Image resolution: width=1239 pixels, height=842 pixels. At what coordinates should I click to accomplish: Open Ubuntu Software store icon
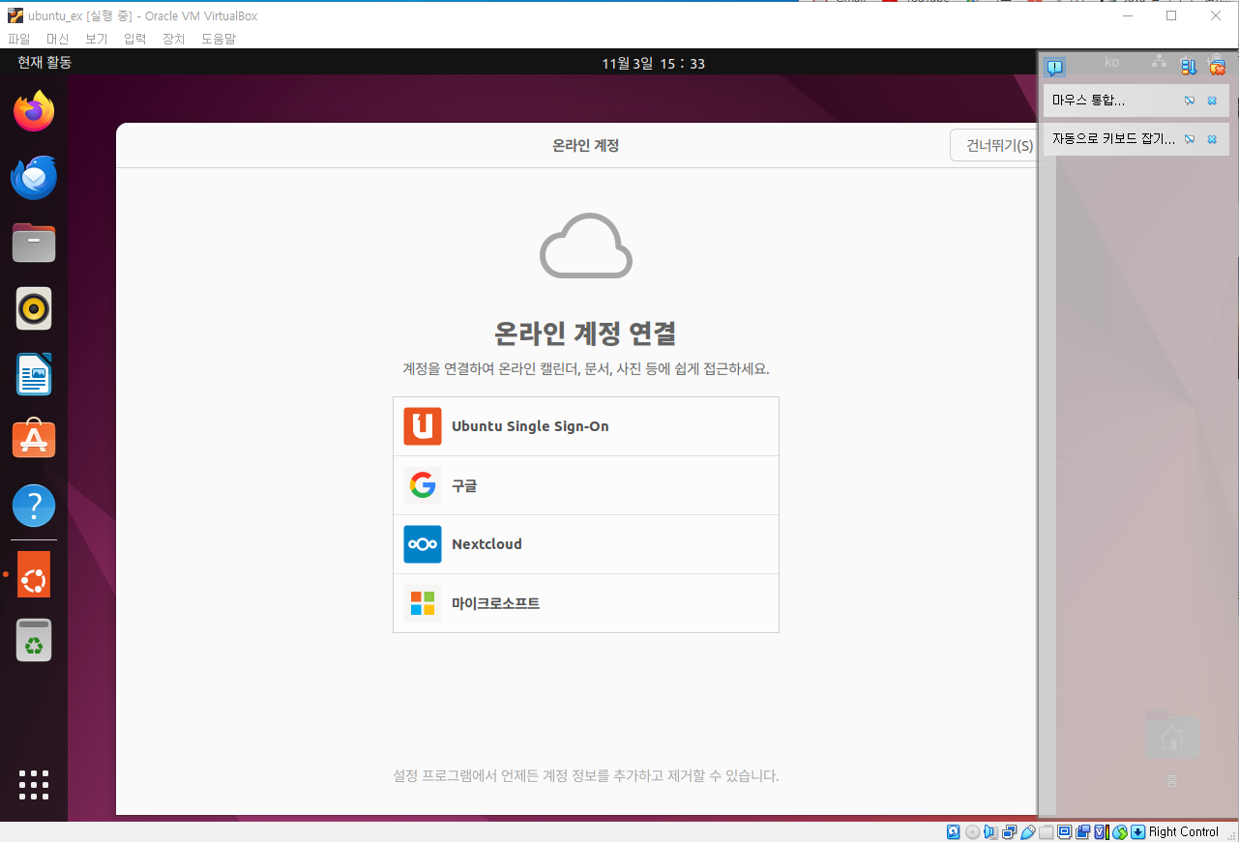coord(34,440)
